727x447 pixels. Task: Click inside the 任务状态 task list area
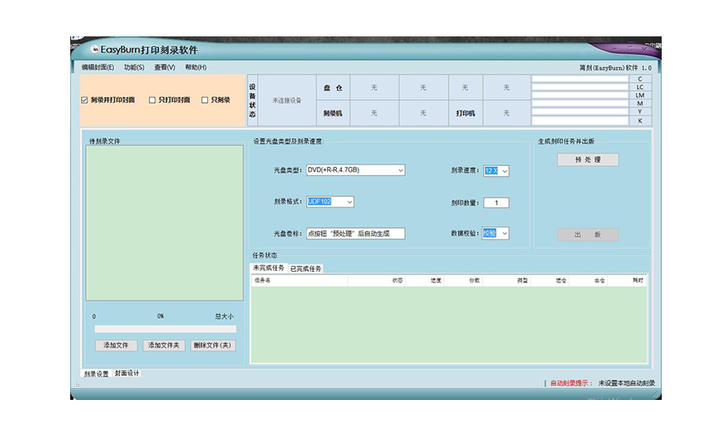(x=449, y=324)
